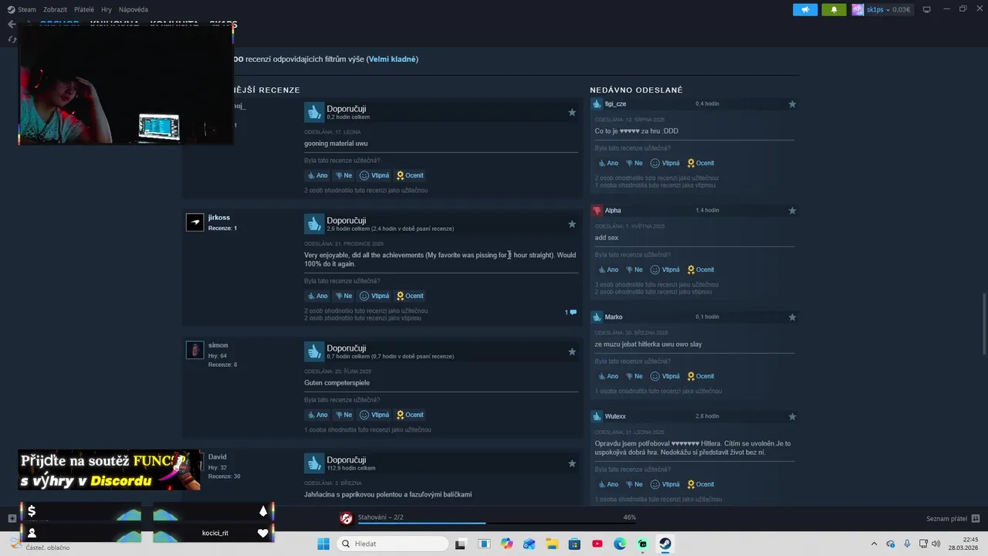
Task: Click the Windows taskbar Hledat search box
Action: click(x=392, y=544)
